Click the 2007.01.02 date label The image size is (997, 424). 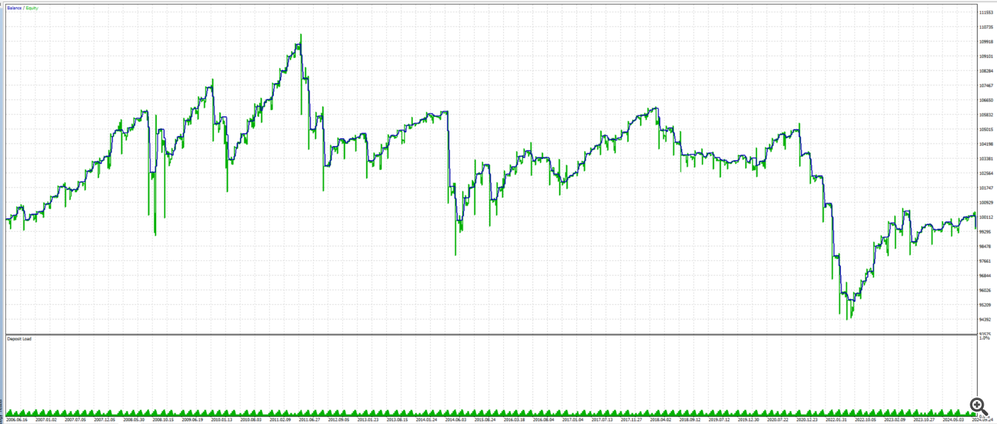point(47,420)
